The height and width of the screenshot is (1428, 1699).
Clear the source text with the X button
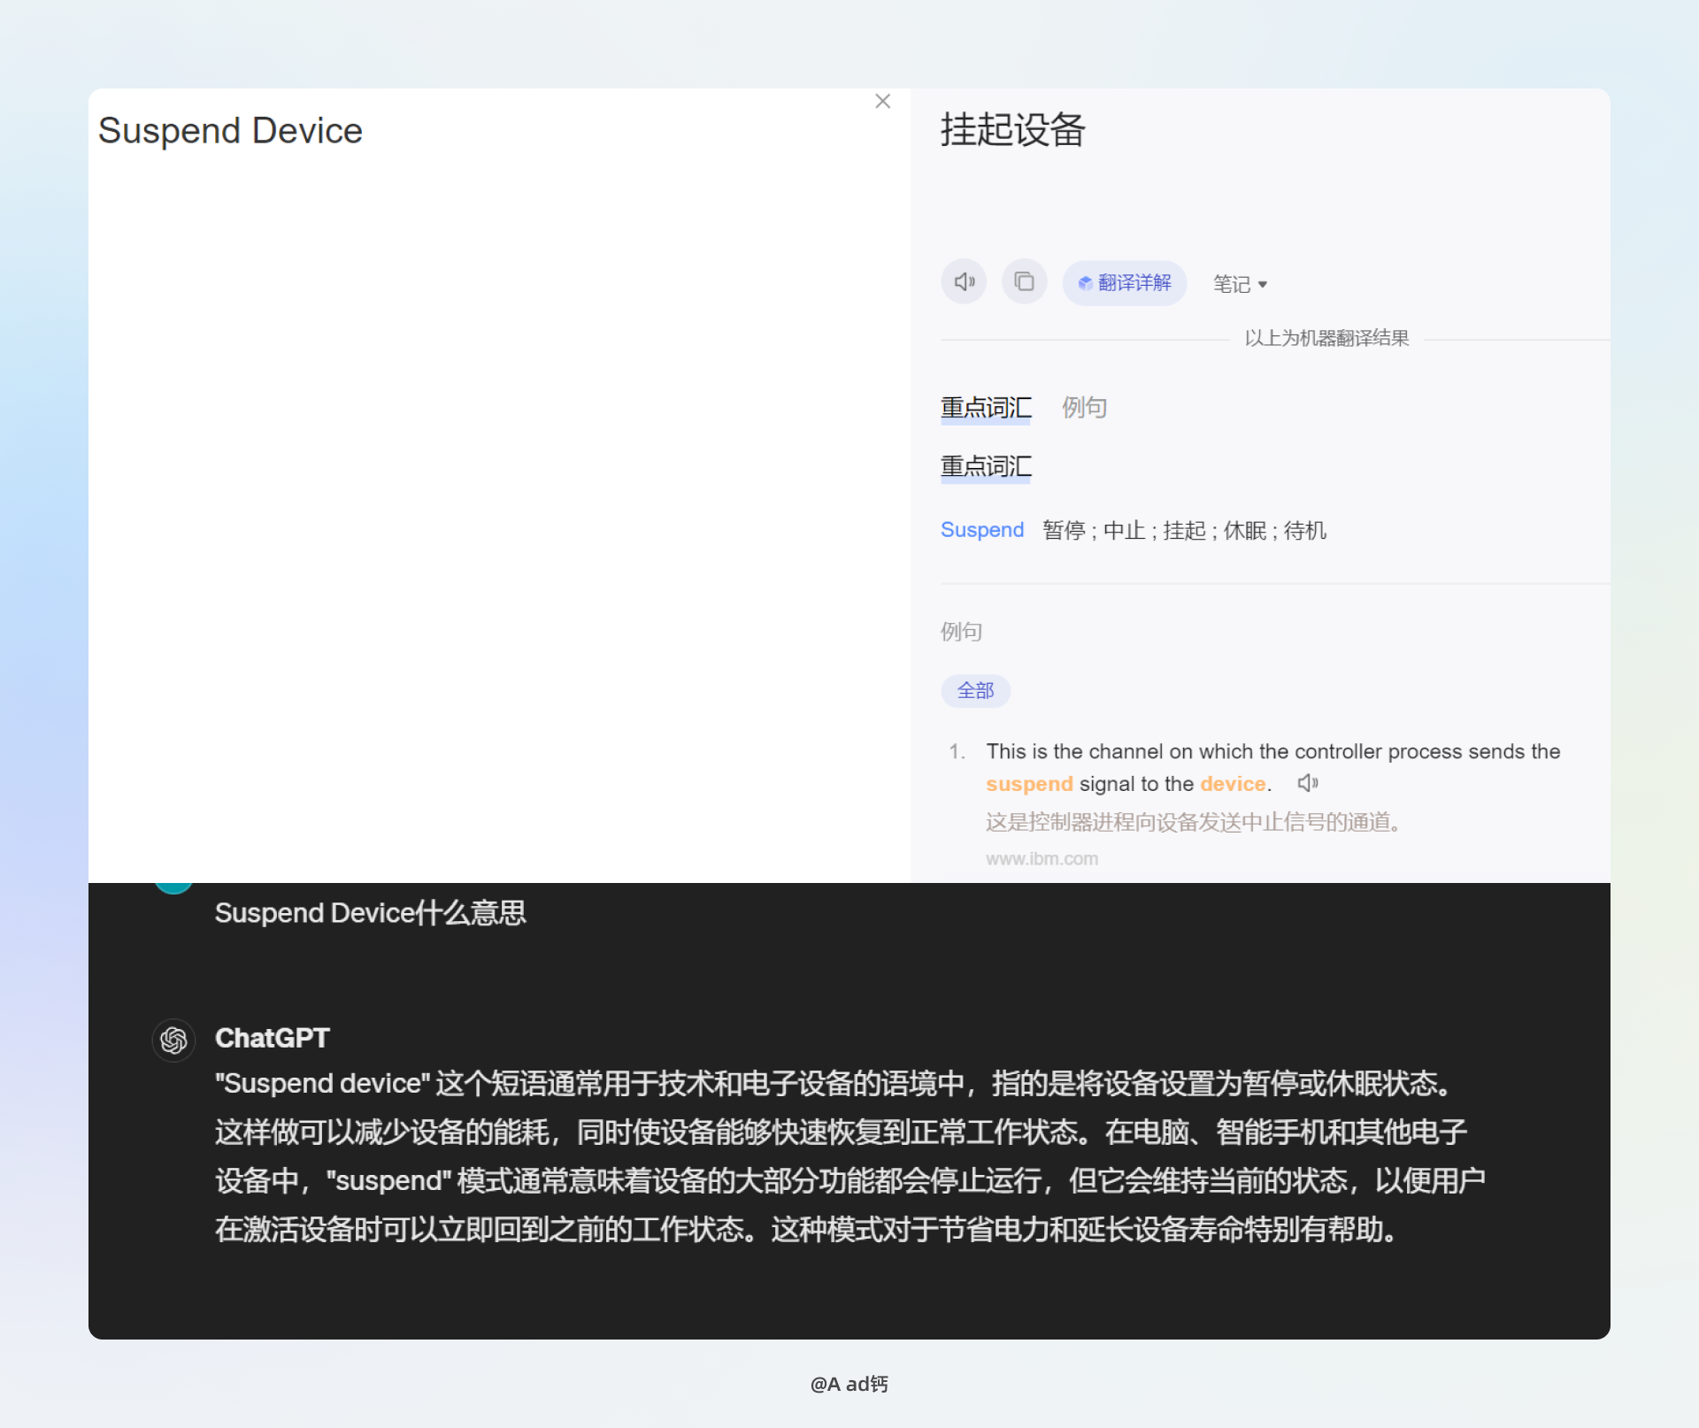pyautogui.click(x=882, y=102)
